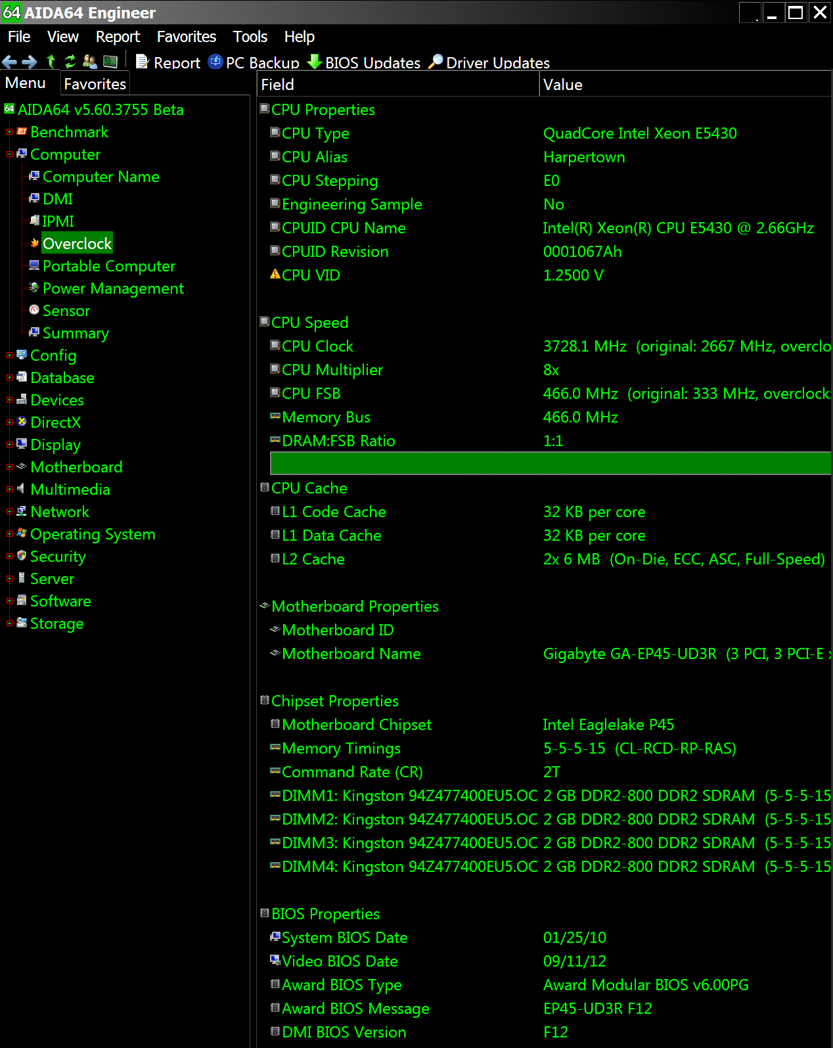Select the CPU Type row
833x1048 pixels.
point(551,133)
